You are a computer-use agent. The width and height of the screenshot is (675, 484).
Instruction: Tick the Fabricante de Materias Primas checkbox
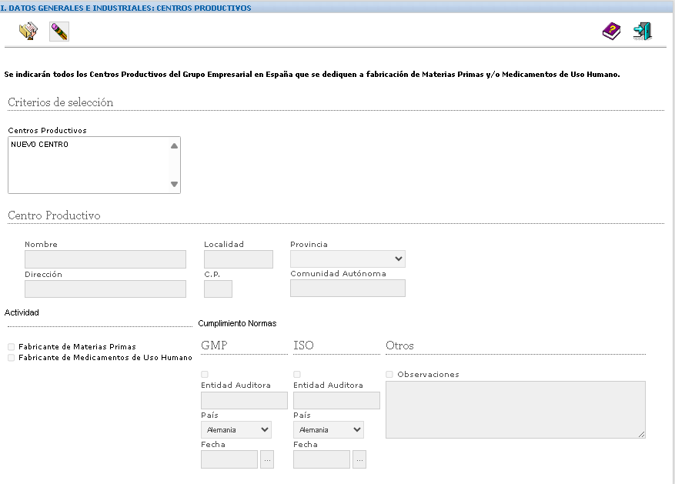(11, 347)
